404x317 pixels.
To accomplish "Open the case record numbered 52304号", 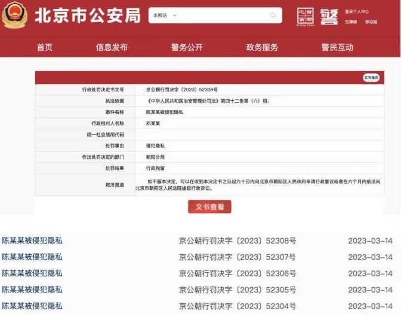I will coord(32,306).
